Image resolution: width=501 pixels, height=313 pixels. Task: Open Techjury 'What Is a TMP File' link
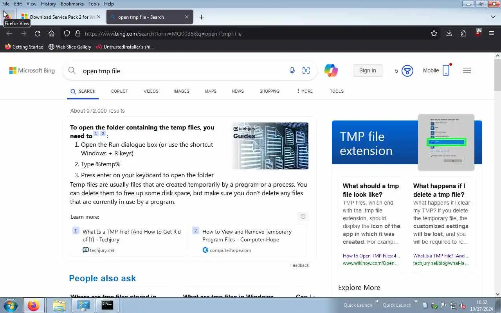click(132, 236)
